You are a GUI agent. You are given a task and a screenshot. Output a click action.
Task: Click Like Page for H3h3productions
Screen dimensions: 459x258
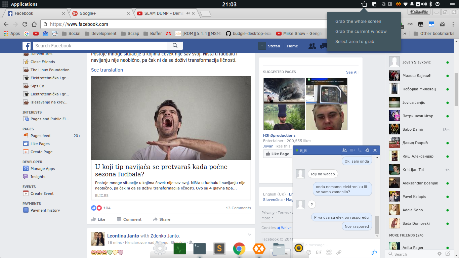point(278,154)
